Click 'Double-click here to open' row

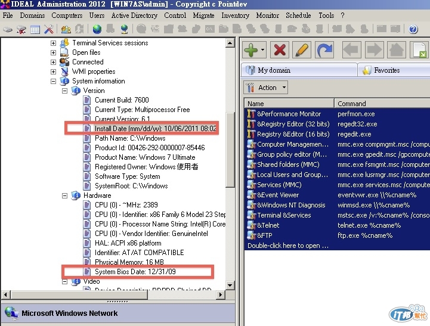coord(337,246)
